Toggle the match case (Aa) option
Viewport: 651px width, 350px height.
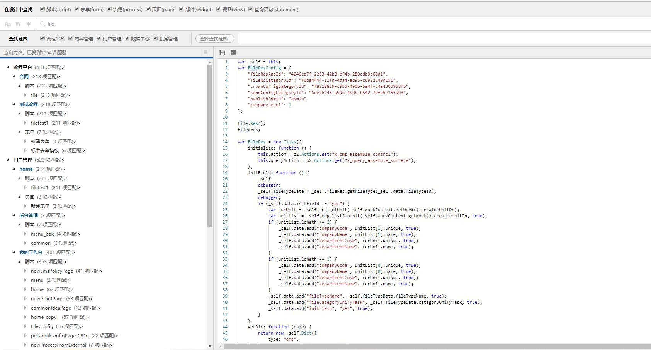coord(8,24)
